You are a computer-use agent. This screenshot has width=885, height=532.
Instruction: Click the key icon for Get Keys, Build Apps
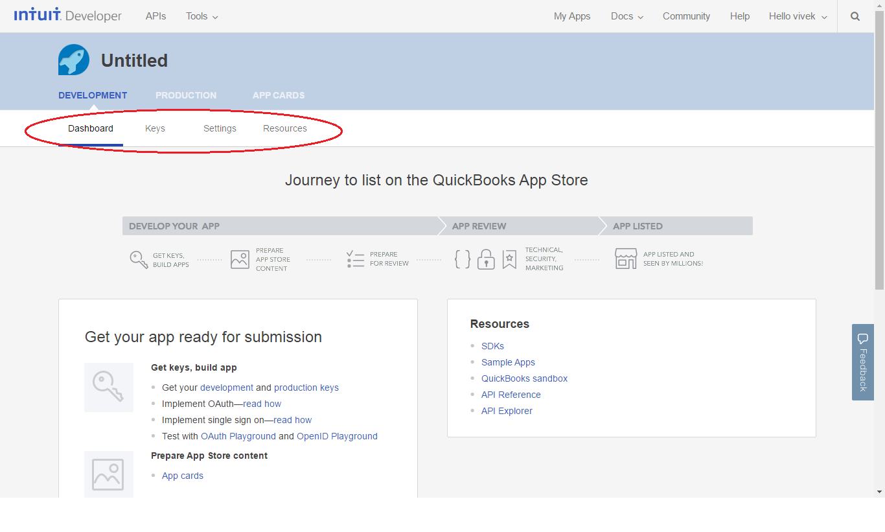(139, 260)
